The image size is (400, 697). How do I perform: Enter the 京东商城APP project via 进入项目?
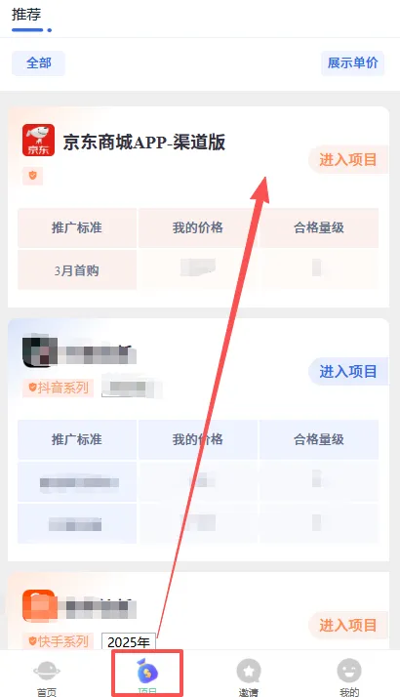coord(348,159)
